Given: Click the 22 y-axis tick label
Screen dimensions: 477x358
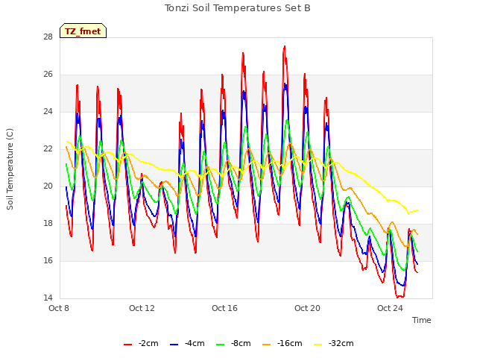Looking at the screenshot, I should pyautogui.click(x=48, y=149).
